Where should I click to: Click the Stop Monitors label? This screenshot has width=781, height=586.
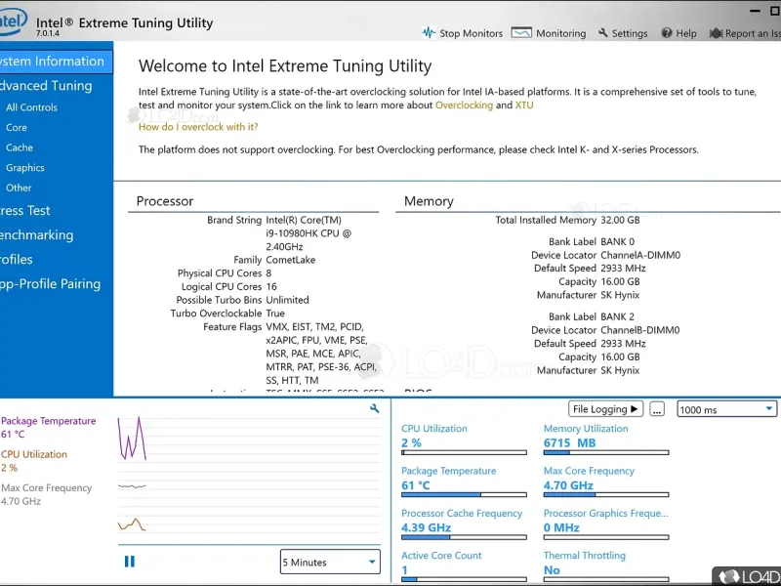pyautogui.click(x=471, y=33)
